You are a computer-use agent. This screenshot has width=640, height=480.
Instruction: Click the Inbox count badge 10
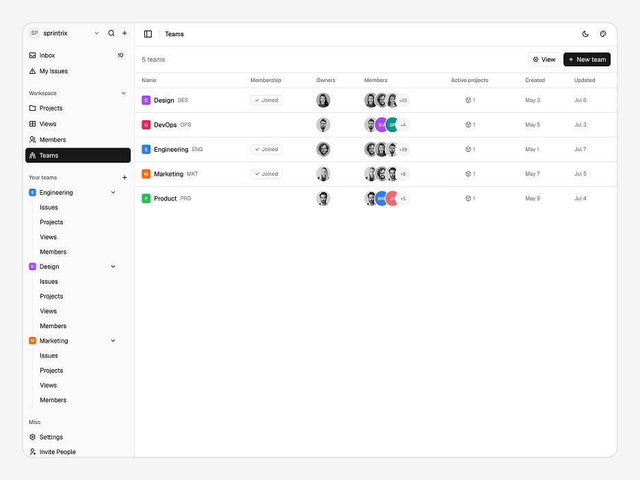120,55
